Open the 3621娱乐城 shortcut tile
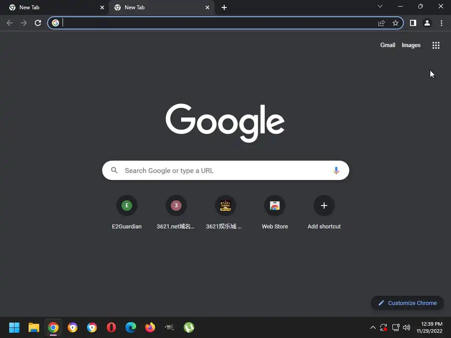Screen dimensions: 451x338 [225, 213]
